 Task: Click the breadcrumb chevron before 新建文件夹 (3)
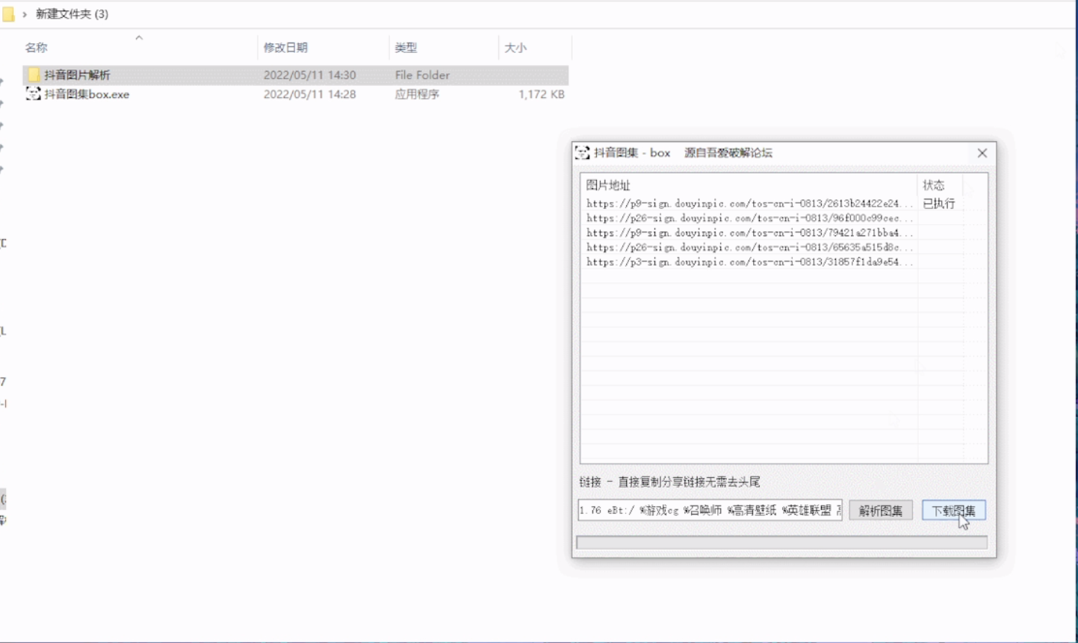(x=24, y=14)
